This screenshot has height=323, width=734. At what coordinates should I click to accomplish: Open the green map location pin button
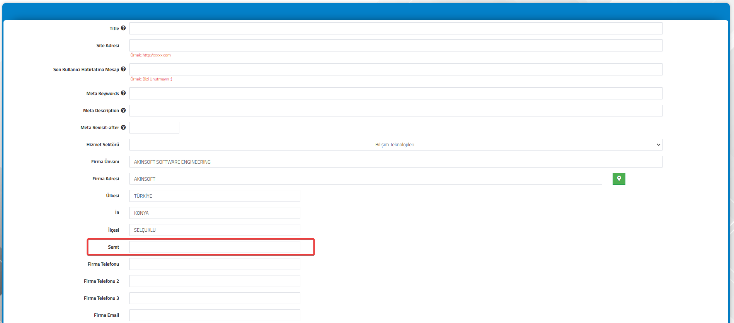tap(619, 179)
